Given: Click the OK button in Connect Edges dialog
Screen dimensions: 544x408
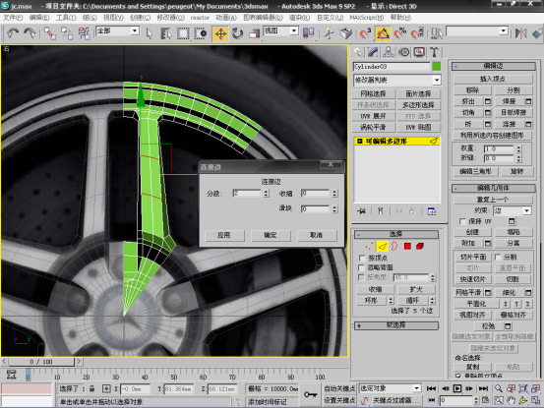Looking at the screenshot, I should (271, 235).
